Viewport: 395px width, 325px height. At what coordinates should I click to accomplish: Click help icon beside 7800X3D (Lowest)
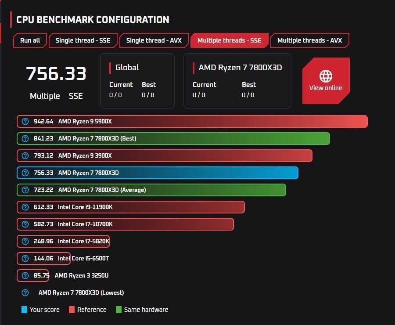point(25,293)
